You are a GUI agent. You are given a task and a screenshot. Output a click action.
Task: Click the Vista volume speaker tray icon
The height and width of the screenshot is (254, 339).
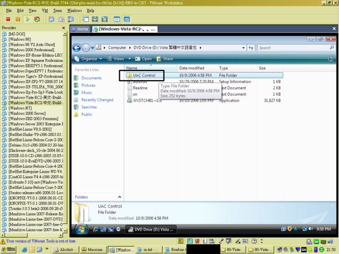click(311, 229)
